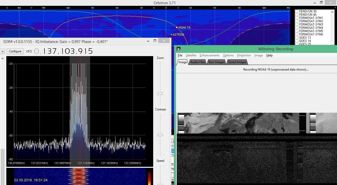Click the received NOAA 19 image strip
The width and height of the screenshot is (337, 185).
point(256,123)
